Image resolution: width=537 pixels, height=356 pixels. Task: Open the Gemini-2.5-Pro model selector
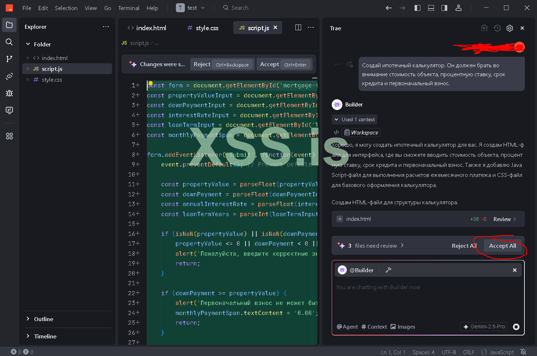click(x=484, y=327)
